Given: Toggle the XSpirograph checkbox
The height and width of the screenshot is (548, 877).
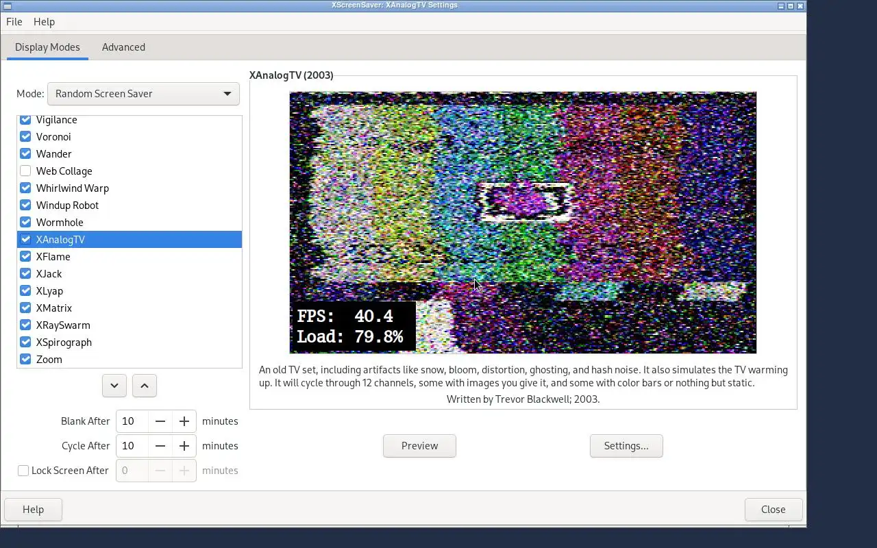Looking at the screenshot, I should 25,342.
